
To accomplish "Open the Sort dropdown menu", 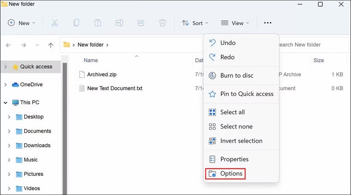I will 195,23.
